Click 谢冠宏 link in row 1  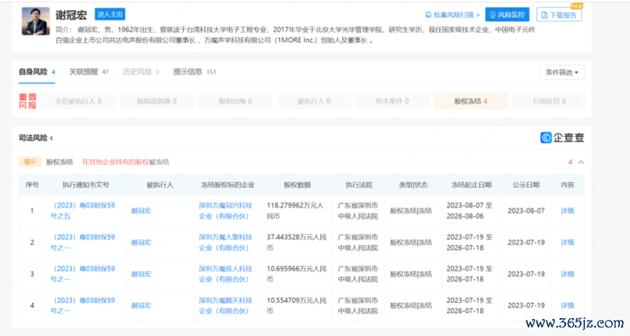point(141,211)
